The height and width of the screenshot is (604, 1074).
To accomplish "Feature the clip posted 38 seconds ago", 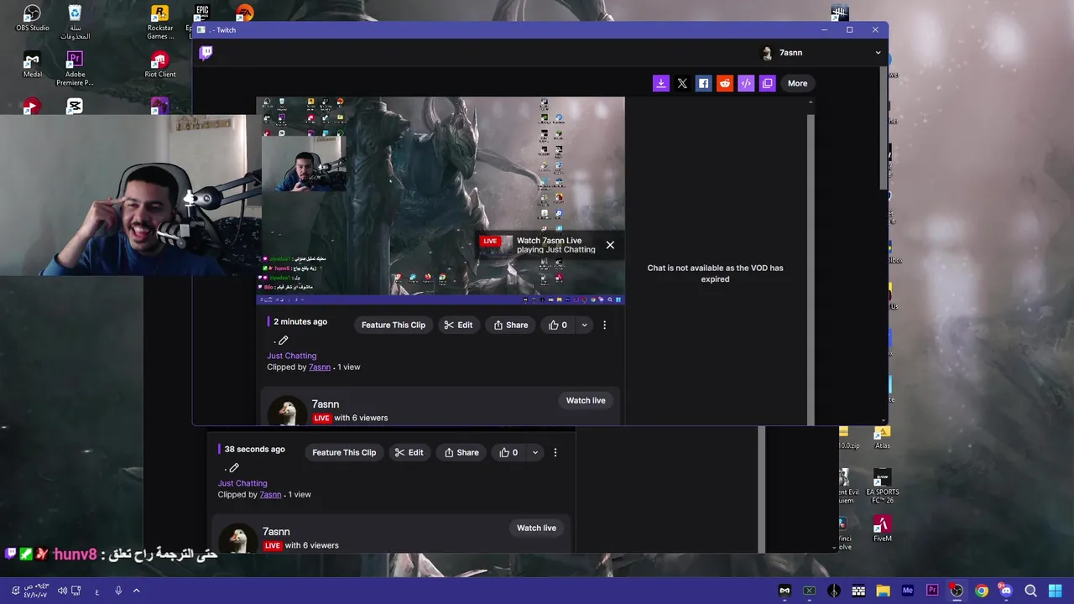I will (x=344, y=452).
